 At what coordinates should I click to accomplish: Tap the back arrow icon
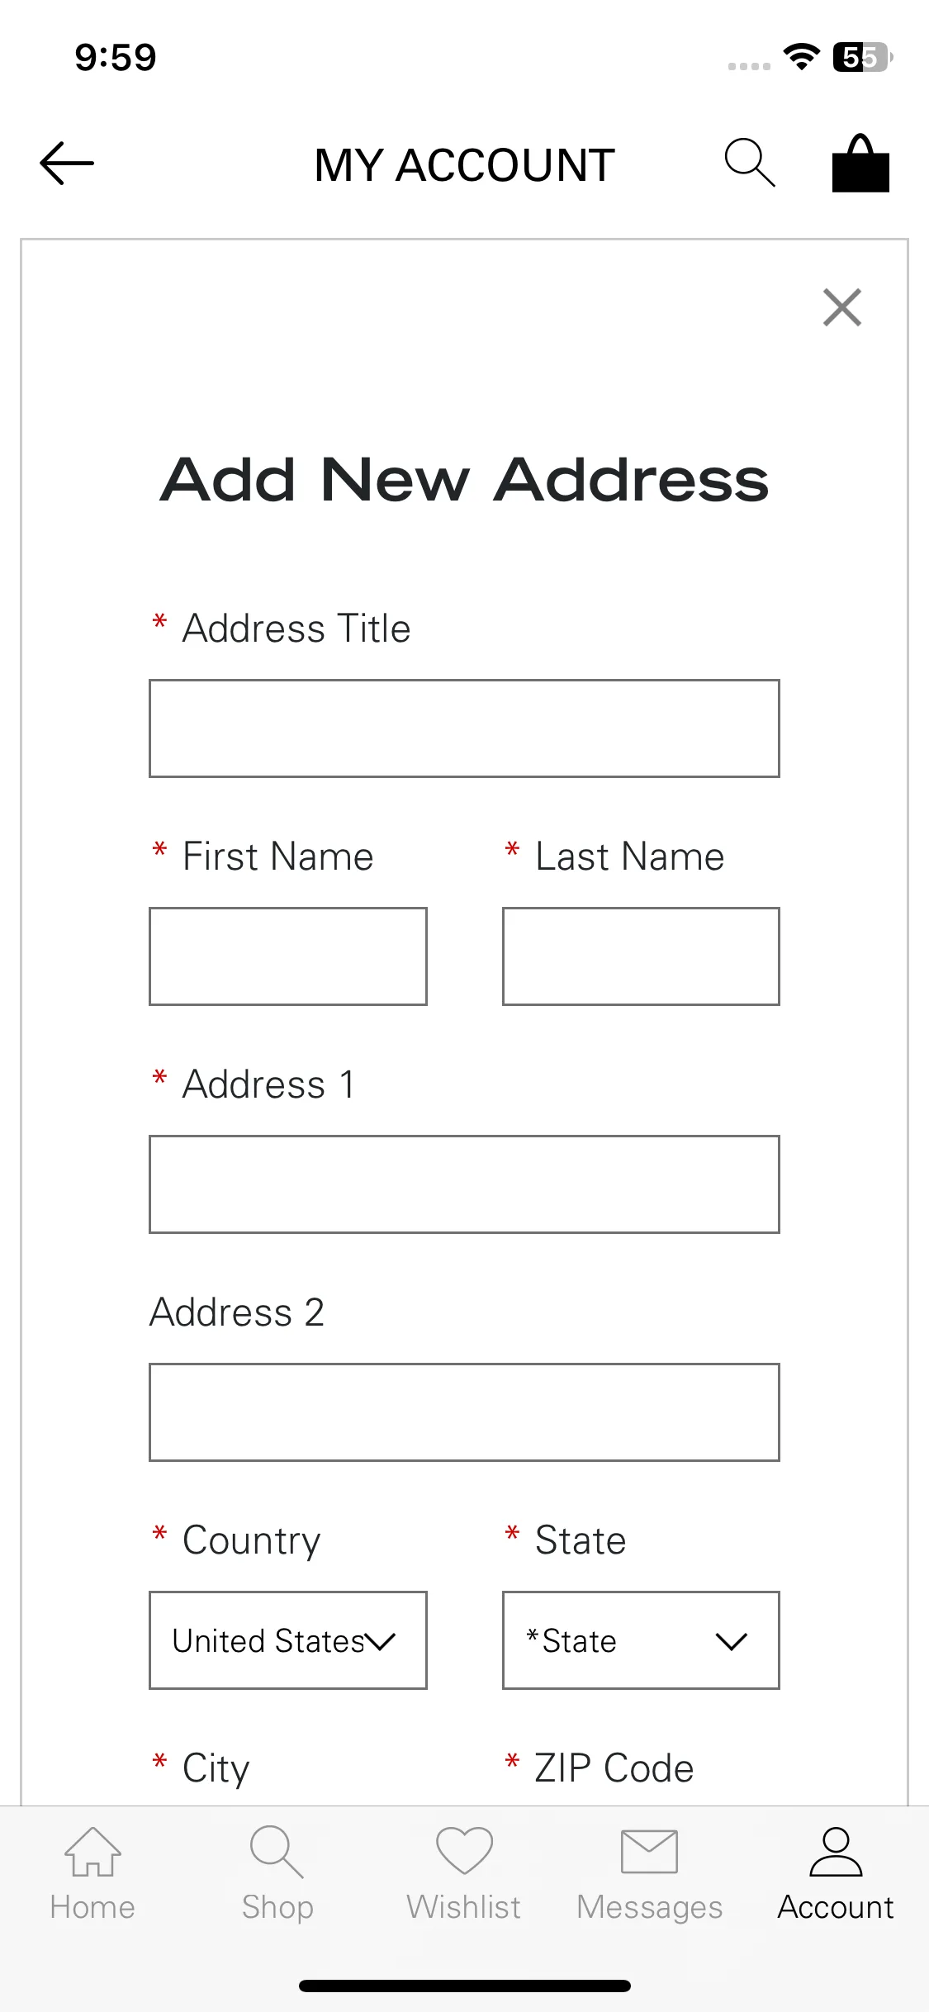click(67, 164)
